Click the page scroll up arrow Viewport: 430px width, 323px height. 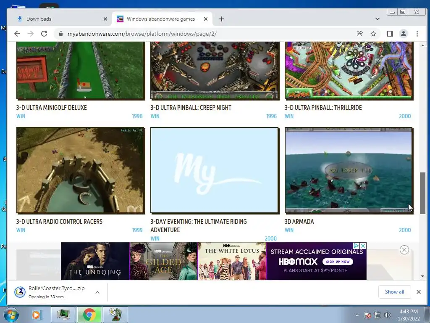(x=422, y=45)
